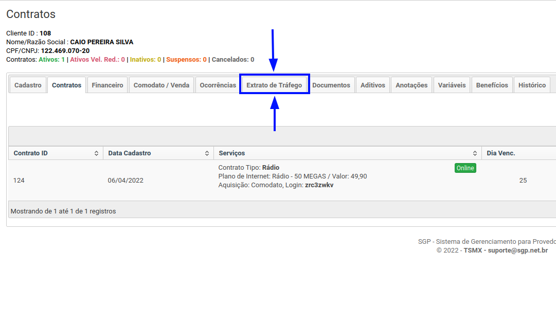Click the green Online status badge
Viewport: 556px width, 322px height.
tap(465, 168)
